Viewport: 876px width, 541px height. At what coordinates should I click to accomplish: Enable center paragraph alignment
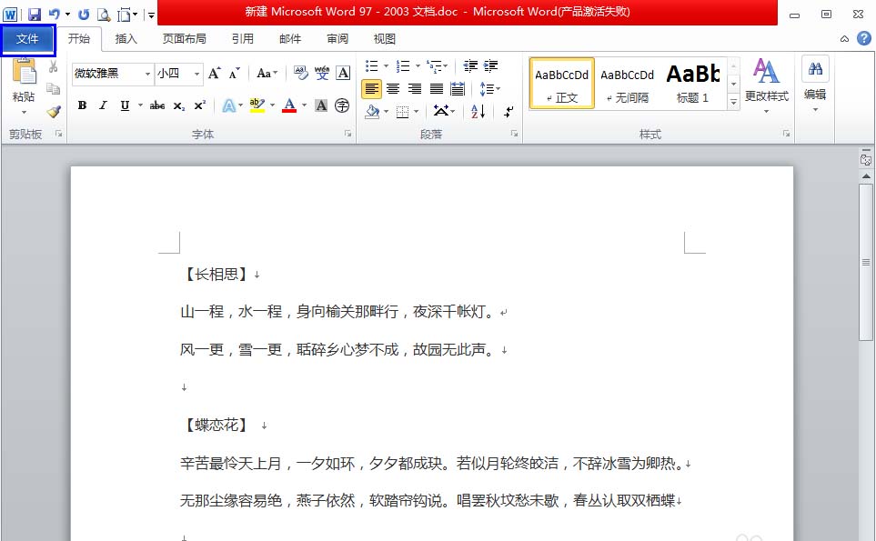[393, 89]
